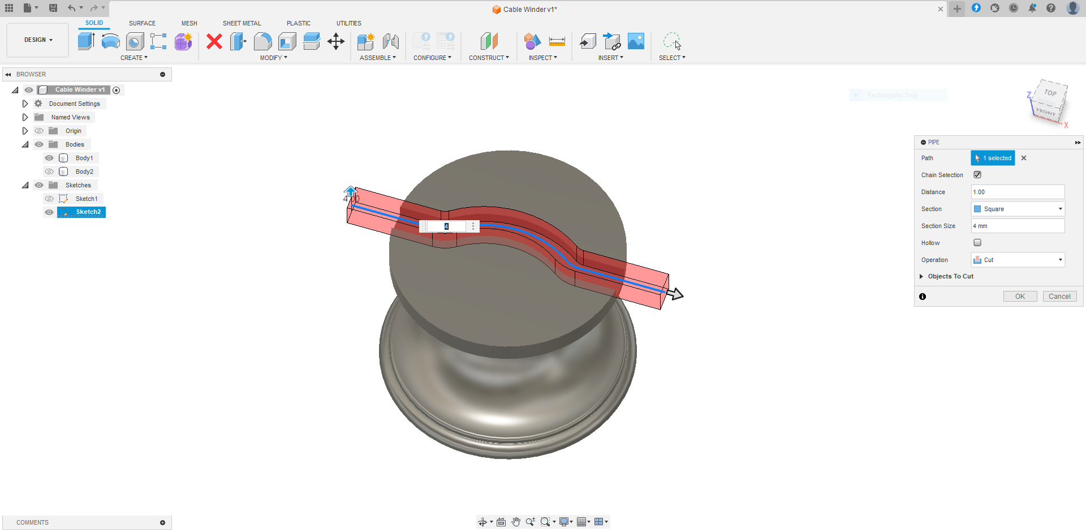Open the Section shape dropdown
The height and width of the screenshot is (532, 1086).
(1018, 209)
